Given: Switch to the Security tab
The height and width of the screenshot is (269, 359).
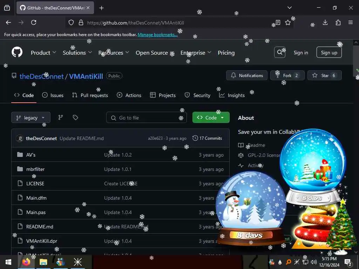Looking at the screenshot, I should [x=197, y=95].
